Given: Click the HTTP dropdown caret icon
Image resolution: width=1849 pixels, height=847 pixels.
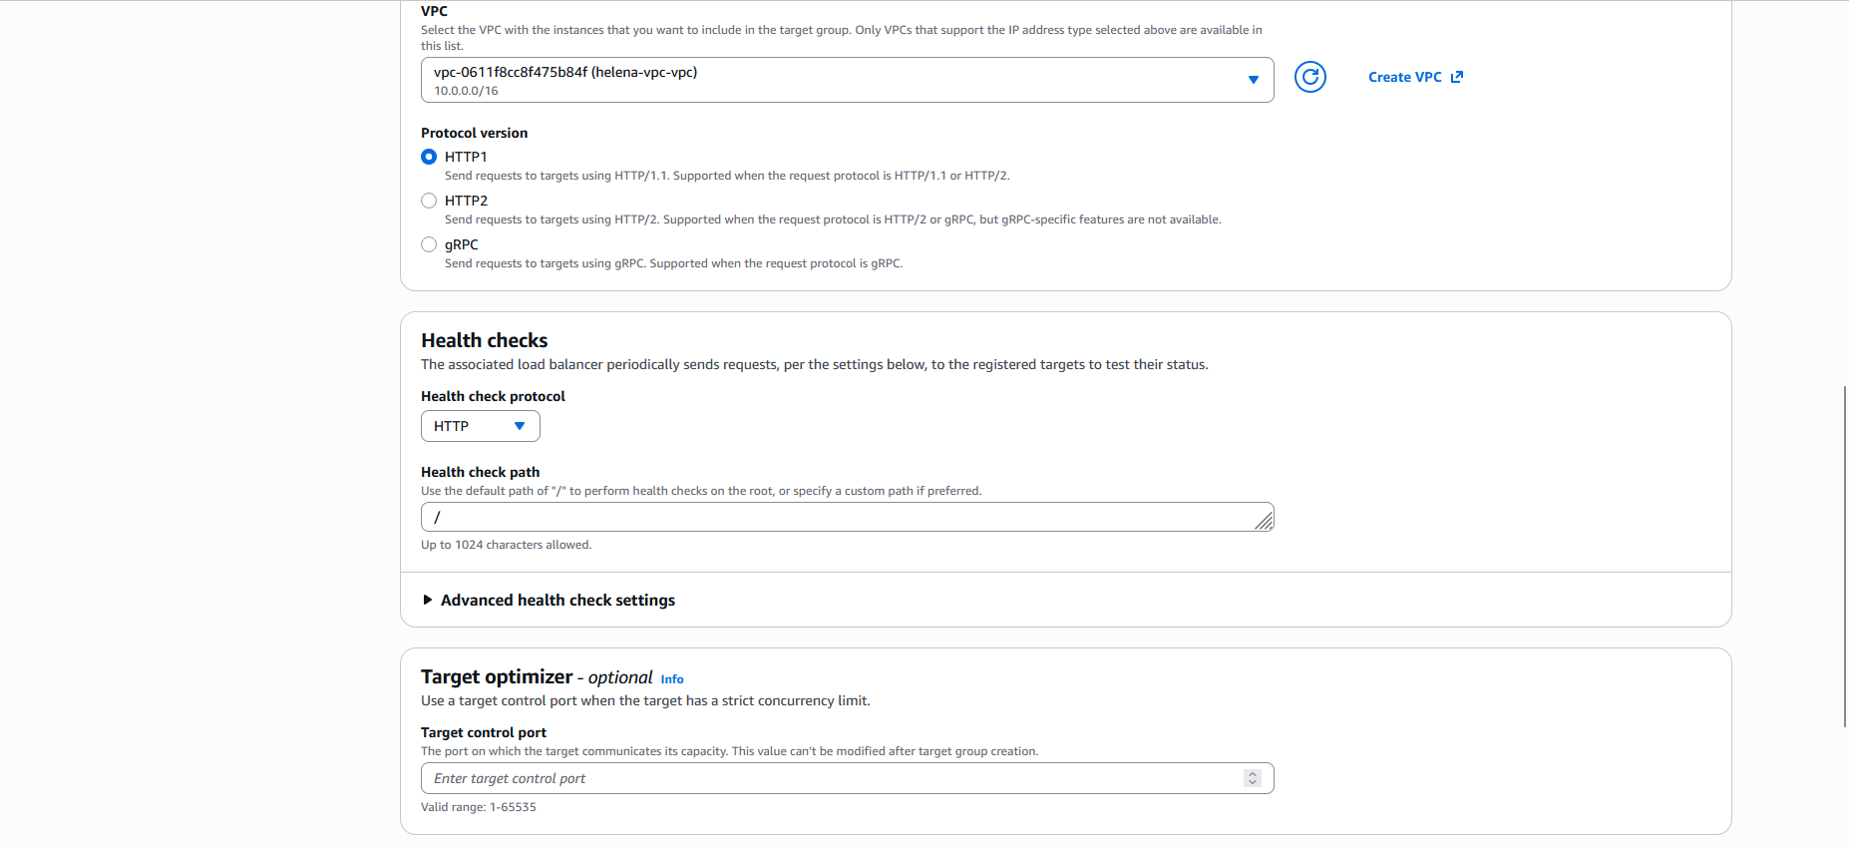Looking at the screenshot, I should click(x=520, y=426).
